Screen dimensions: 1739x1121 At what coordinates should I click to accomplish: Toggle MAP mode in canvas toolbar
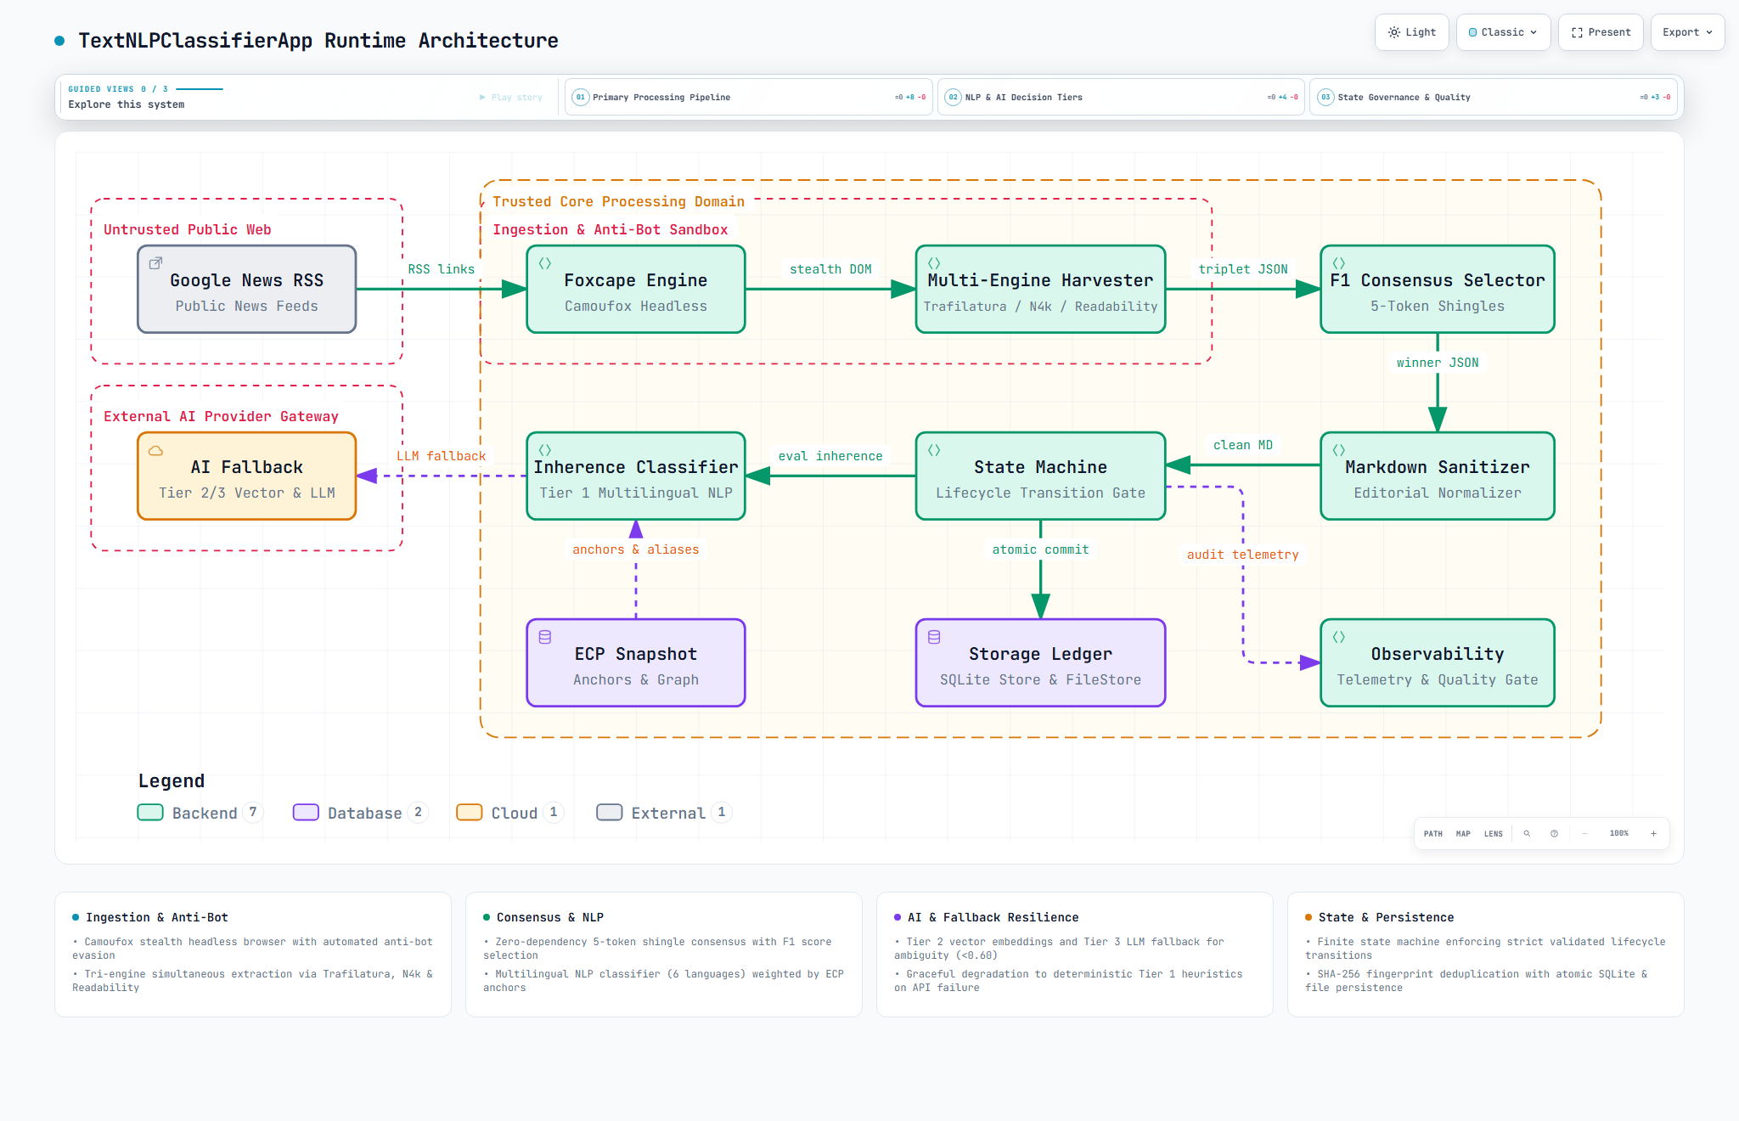pos(1463,834)
